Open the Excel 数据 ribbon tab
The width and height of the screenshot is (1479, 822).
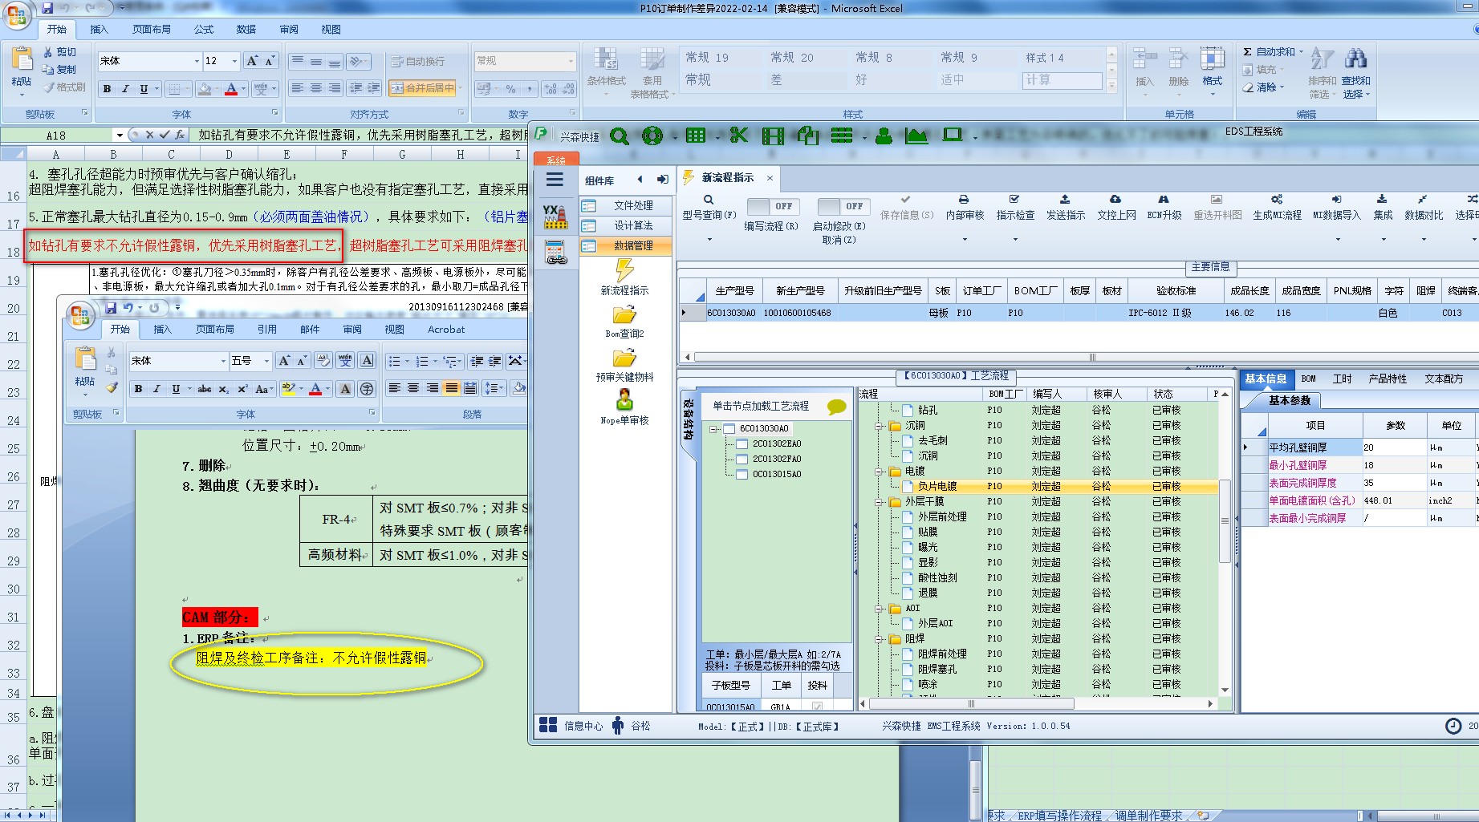(x=246, y=30)
